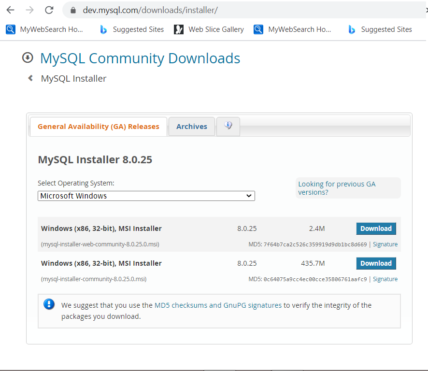This screenshot has height=371, width=428.
Task: Reload the page with the refresh icon
Action: (x=49, y=10)
